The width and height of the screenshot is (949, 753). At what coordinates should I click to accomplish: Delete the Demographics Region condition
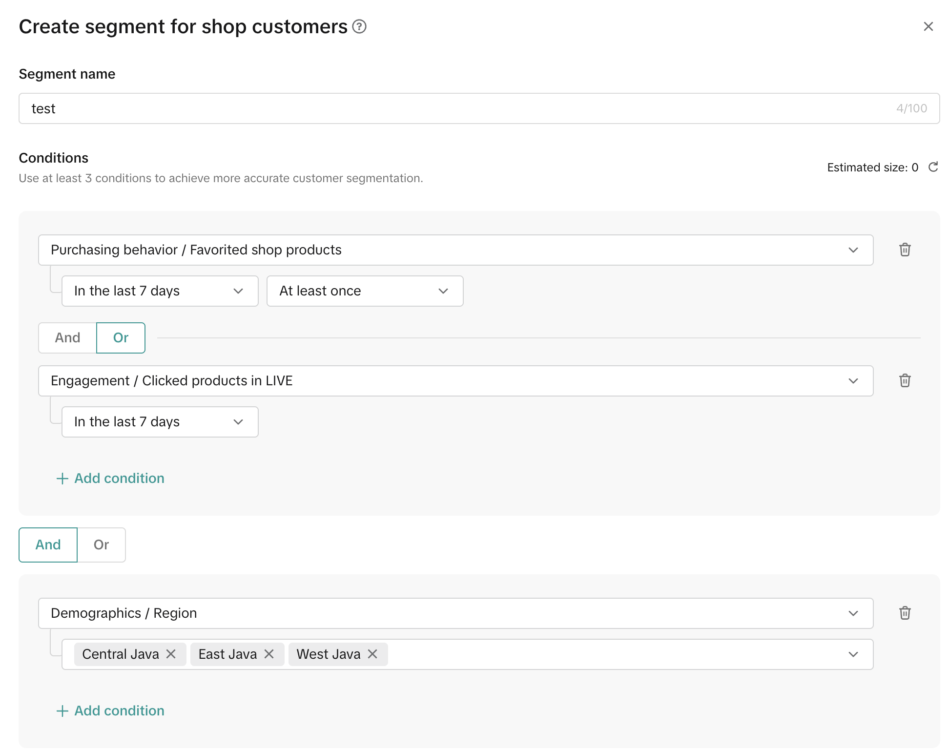tap(905, 613)
